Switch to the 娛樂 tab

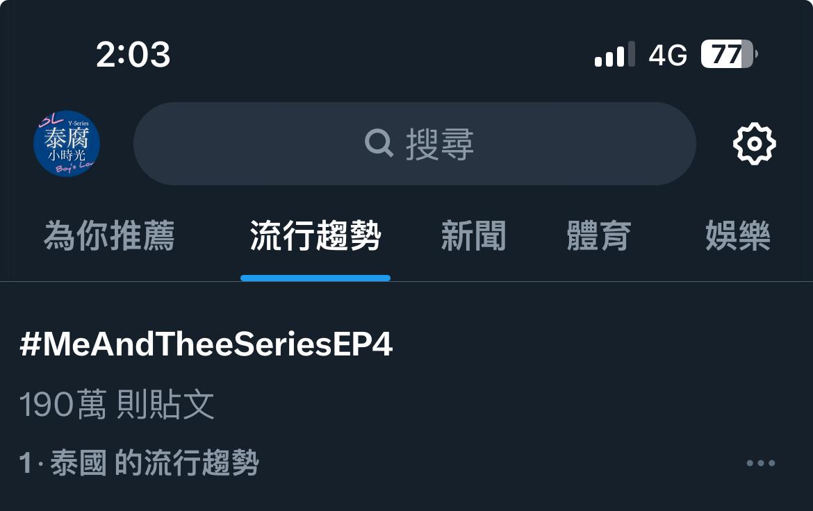738,236
